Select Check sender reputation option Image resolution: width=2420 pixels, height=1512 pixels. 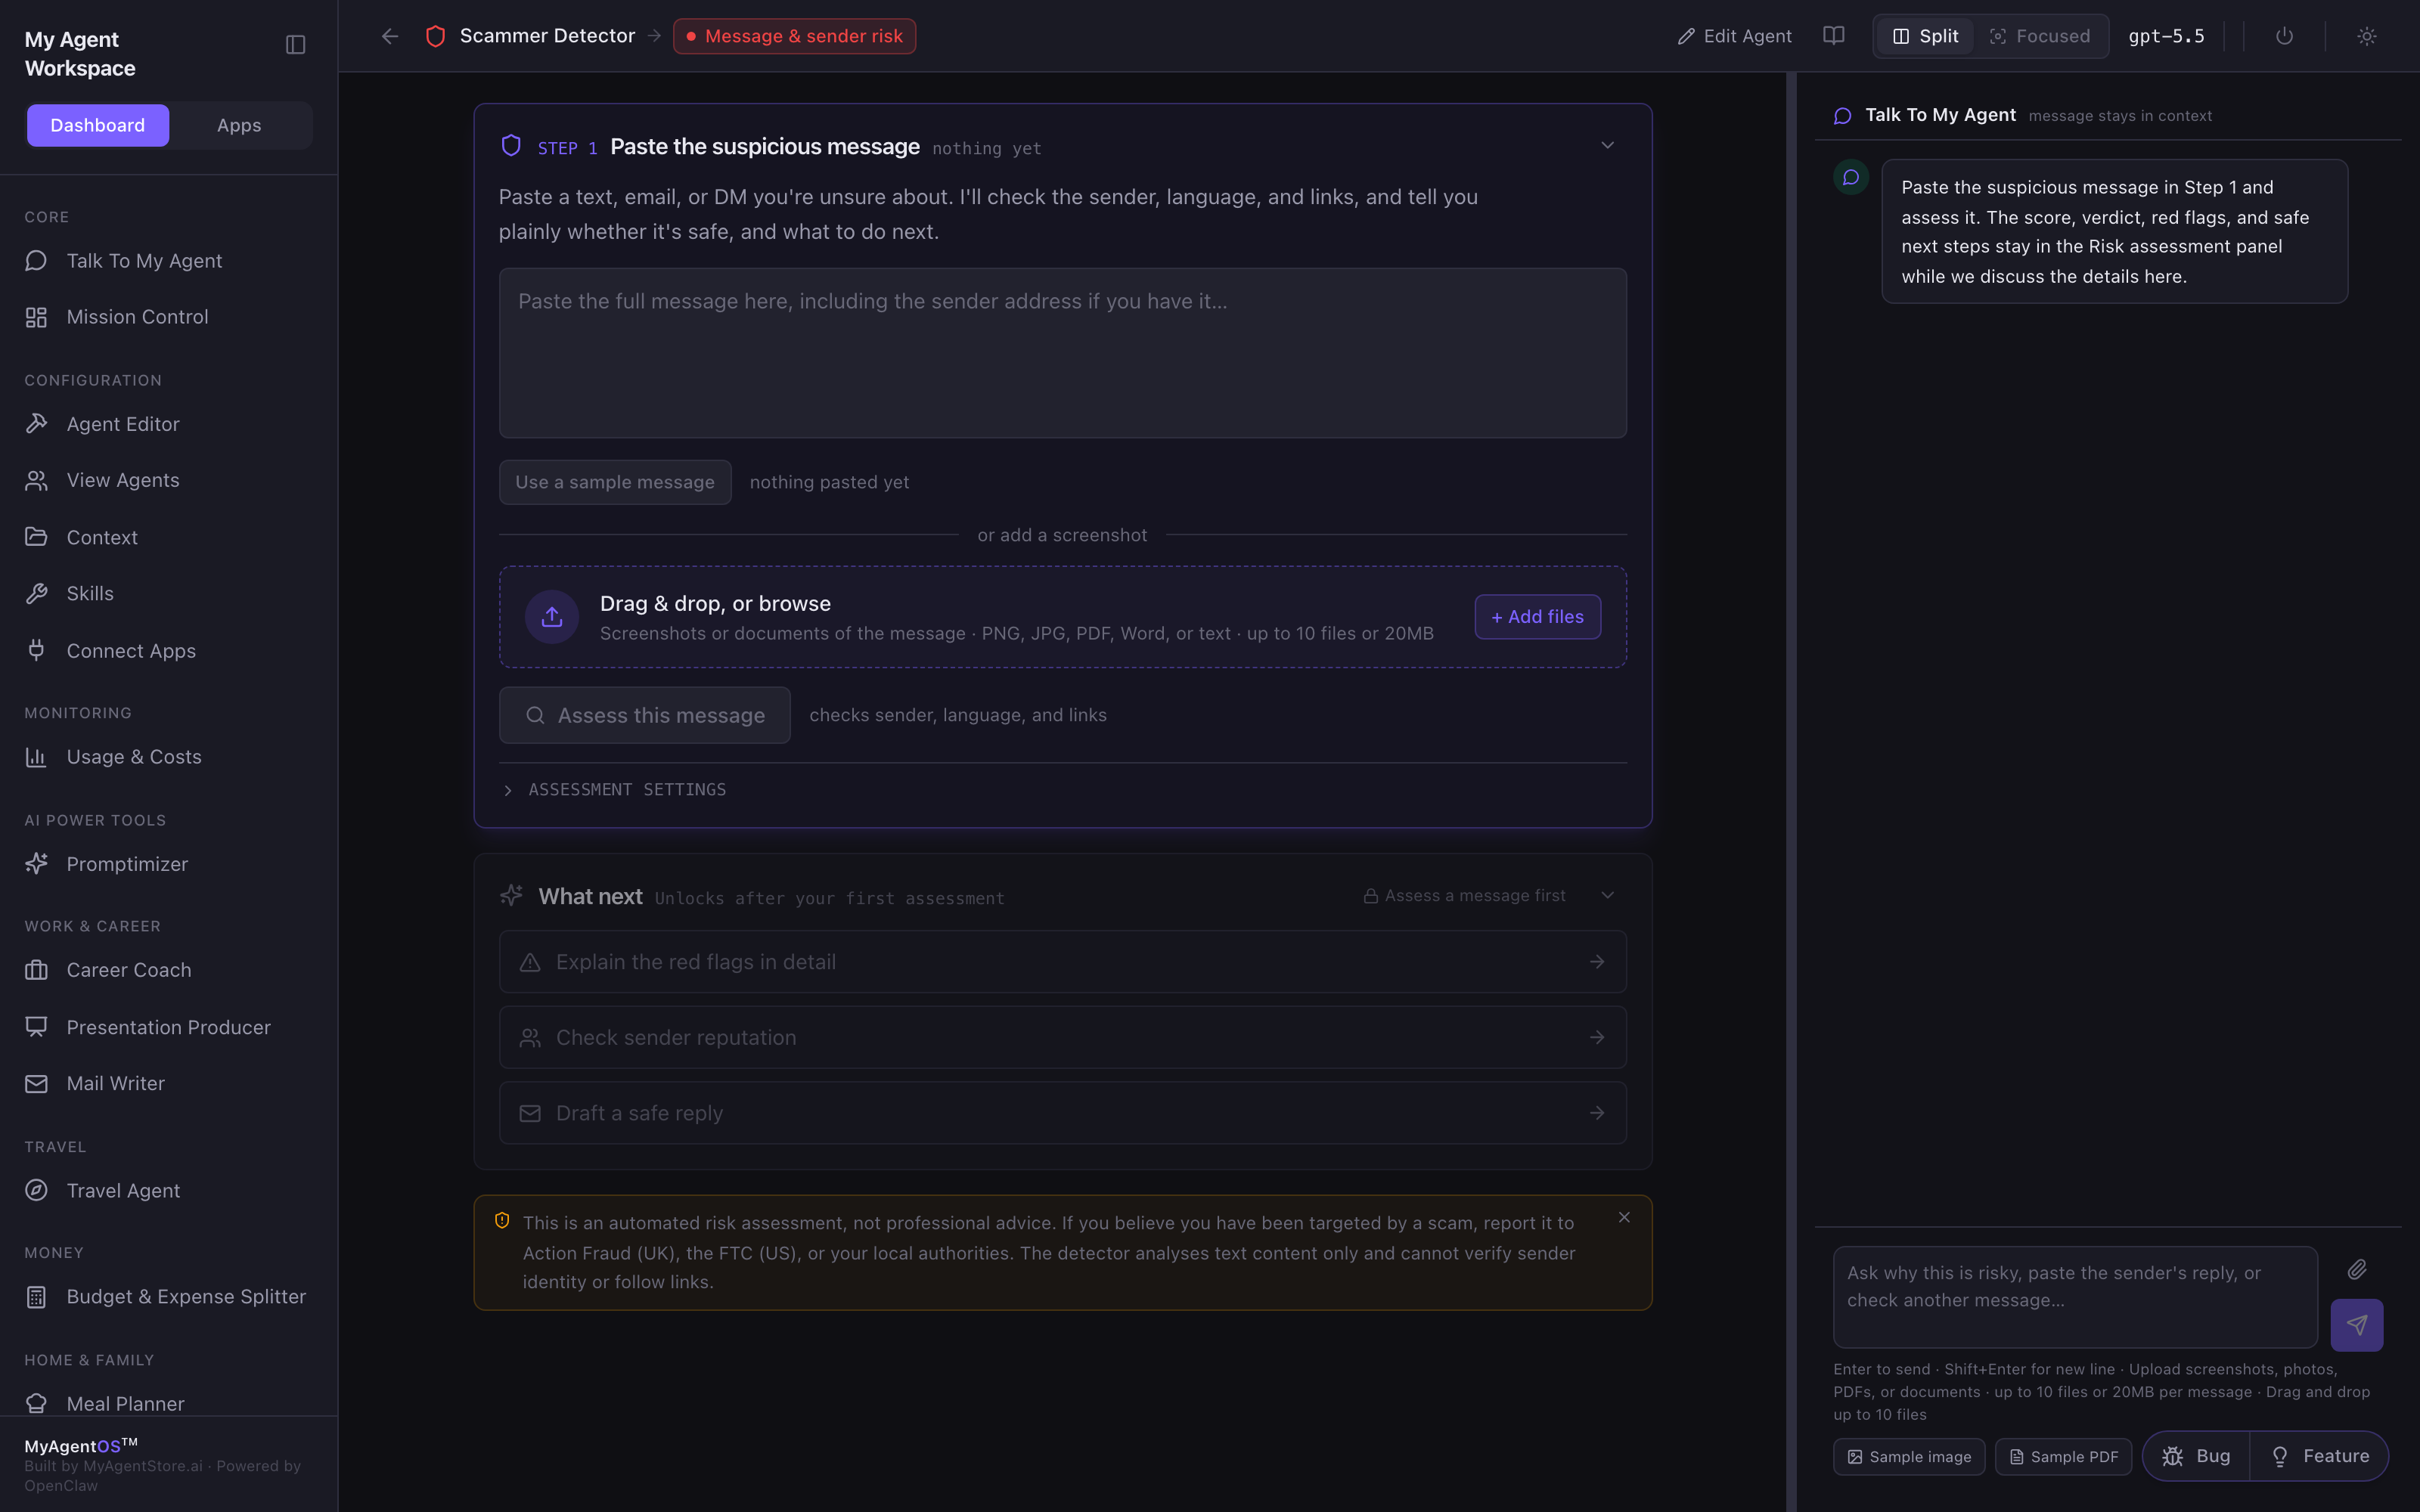click(1062, 1038)
